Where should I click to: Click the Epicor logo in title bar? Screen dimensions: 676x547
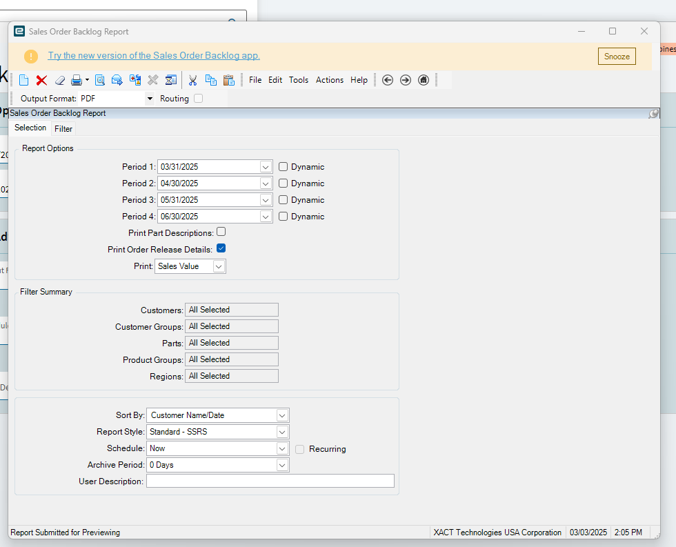19,32
